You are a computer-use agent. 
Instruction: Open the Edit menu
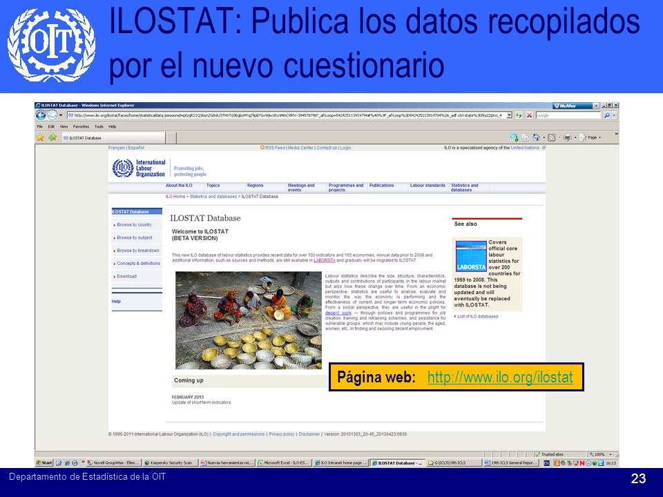point(51,126)
